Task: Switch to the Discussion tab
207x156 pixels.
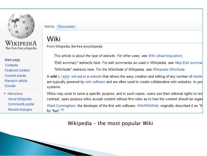Action: click(66, 26)
